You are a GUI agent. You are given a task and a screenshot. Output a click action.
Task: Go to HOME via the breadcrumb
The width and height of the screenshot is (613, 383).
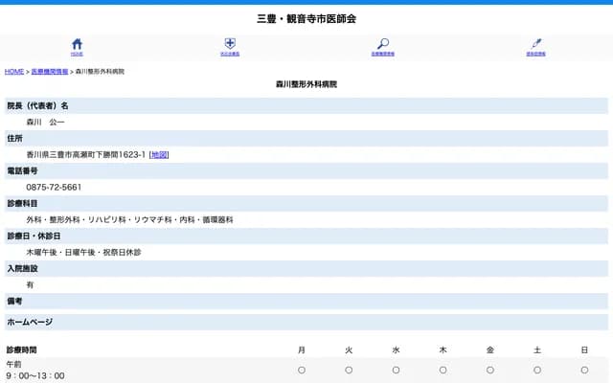click(14, 72)
